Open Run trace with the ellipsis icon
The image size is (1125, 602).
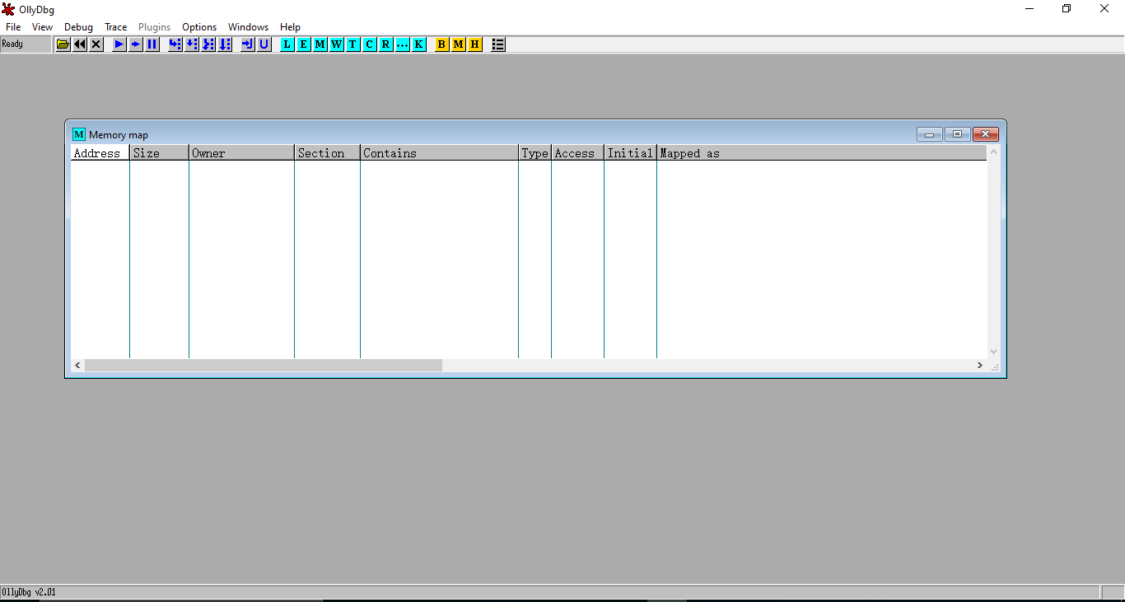coord(403,44)
